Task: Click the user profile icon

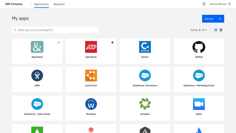Action: tap(230, 4)
